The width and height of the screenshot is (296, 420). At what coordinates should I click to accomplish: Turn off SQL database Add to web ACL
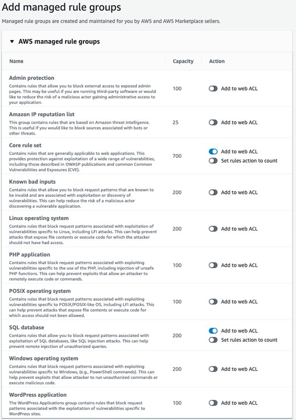click(x=213, y=331)
